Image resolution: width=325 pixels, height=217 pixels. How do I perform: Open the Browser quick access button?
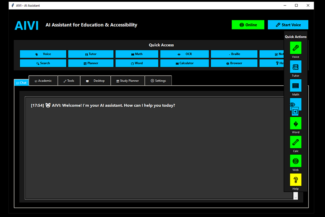(x=234, y=63)
